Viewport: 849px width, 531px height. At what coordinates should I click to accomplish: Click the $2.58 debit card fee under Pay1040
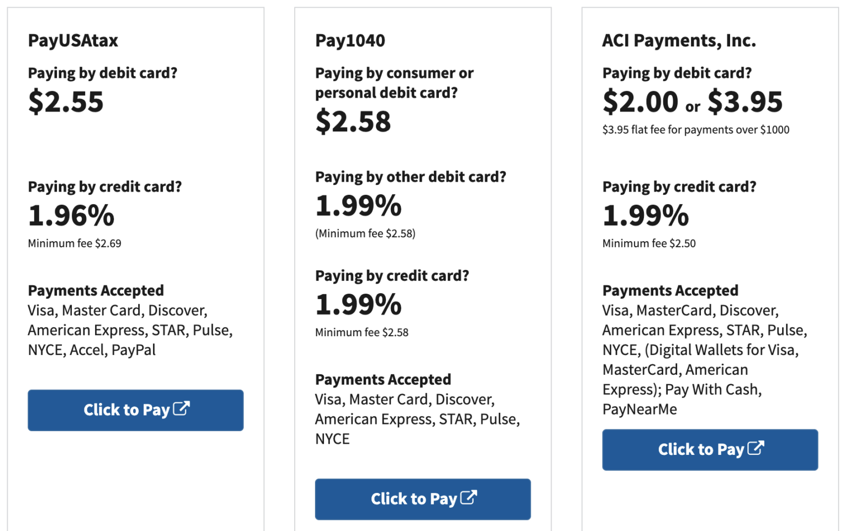coord(353,121)
